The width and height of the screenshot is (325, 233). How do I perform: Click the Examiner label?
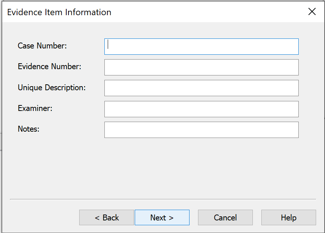[x=35, y=108]
